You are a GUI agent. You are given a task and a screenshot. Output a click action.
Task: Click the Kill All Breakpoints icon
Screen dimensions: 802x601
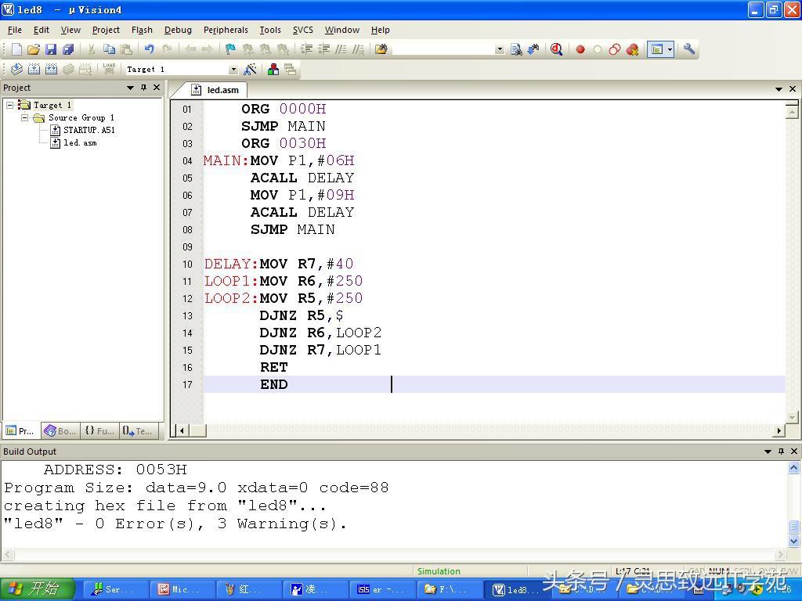click(632, 49)
